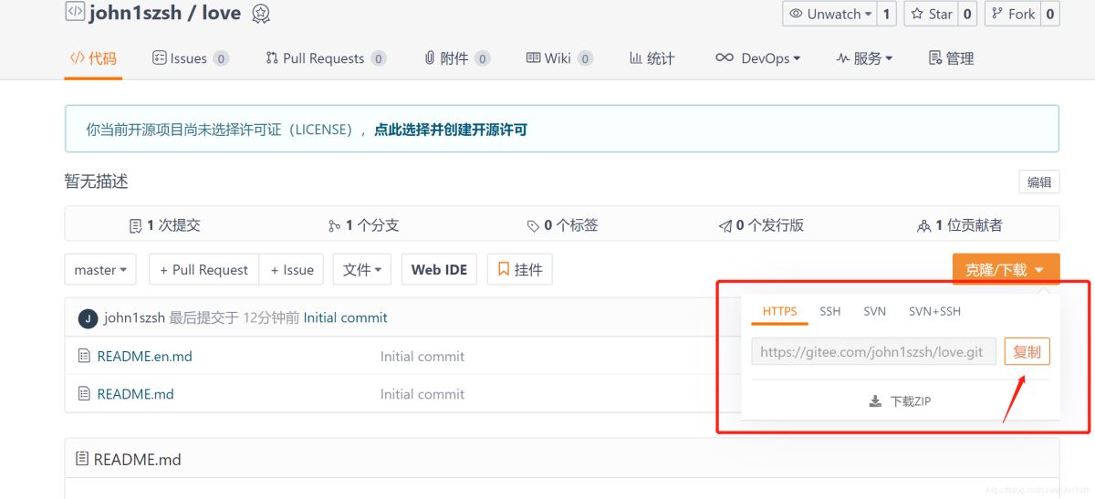Image resolution: width=1095 pixels, height=499 pixels.
Task: Open the 统计 statistics tab
Action: pyautogui.click(x=652, y=58)
